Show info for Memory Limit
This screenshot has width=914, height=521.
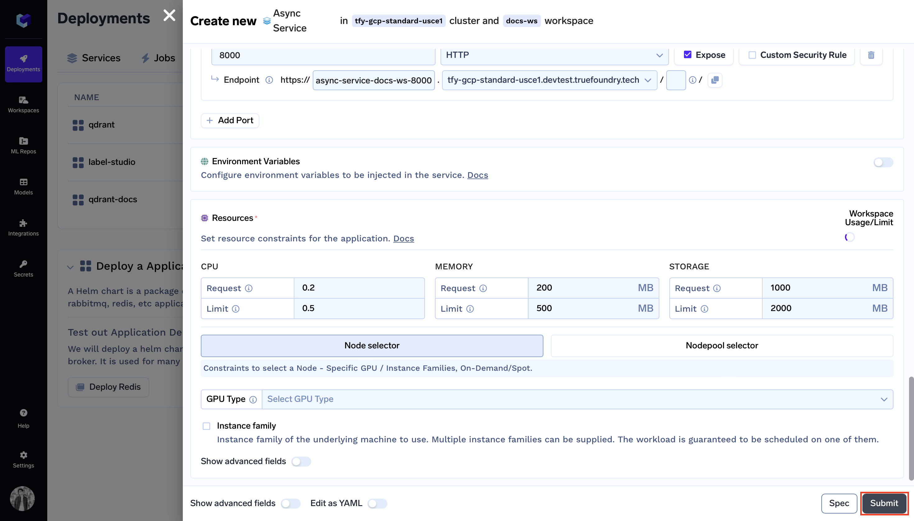pyautogui.click(x=470, y=309)
